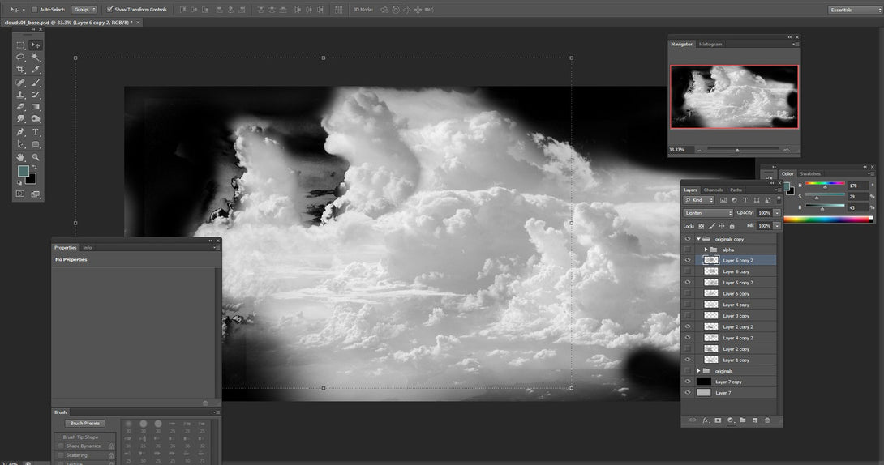Screen dimensions: 884x465
Task: Click the Brightness B value field
Action: pyautogui.click(x=857, y=207)
